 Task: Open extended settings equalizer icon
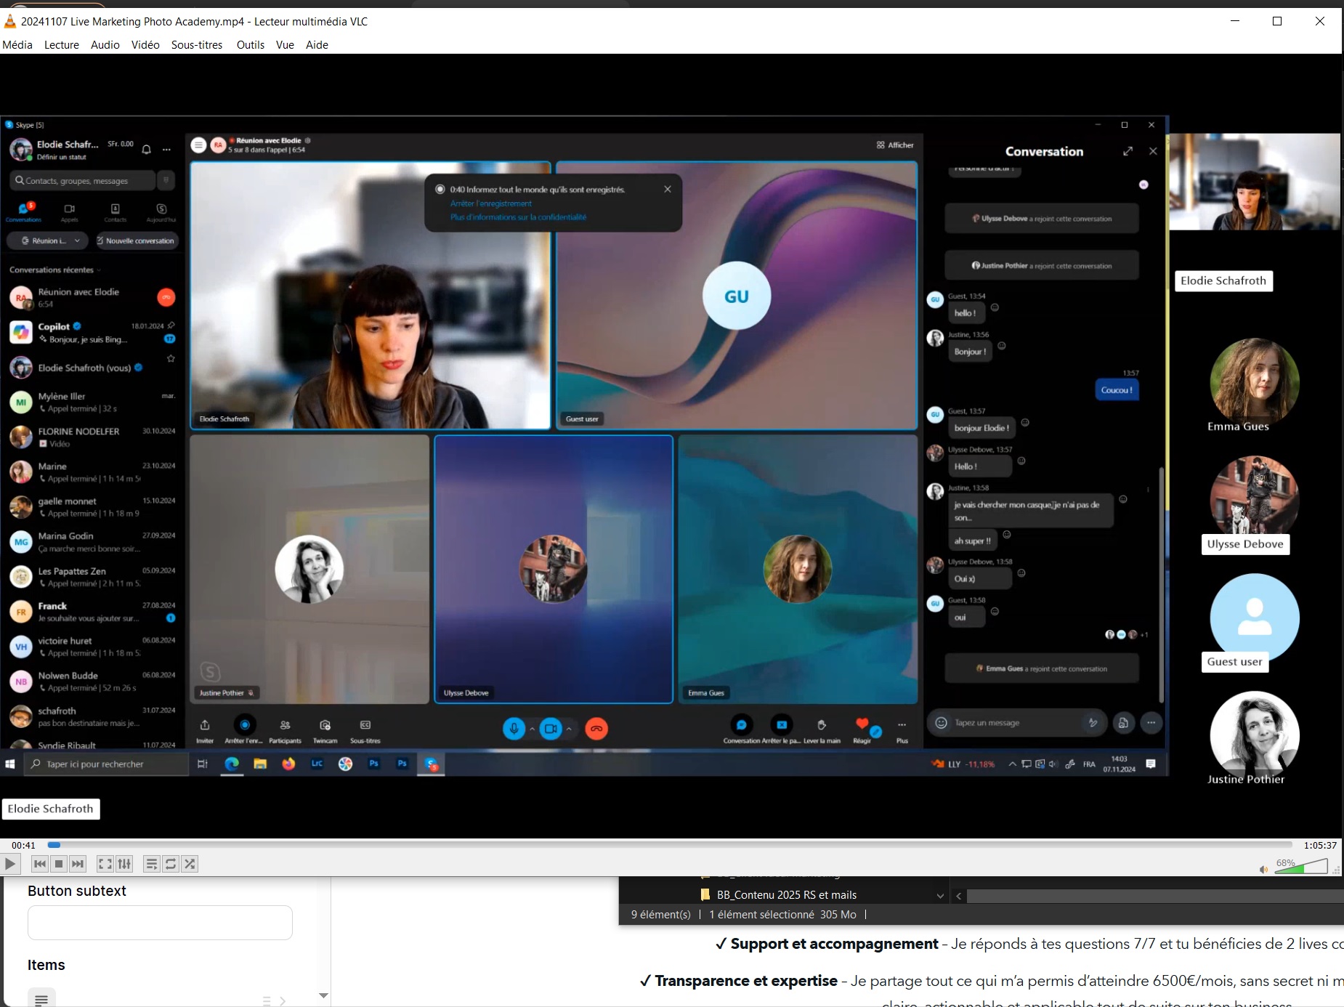(124, 864)
